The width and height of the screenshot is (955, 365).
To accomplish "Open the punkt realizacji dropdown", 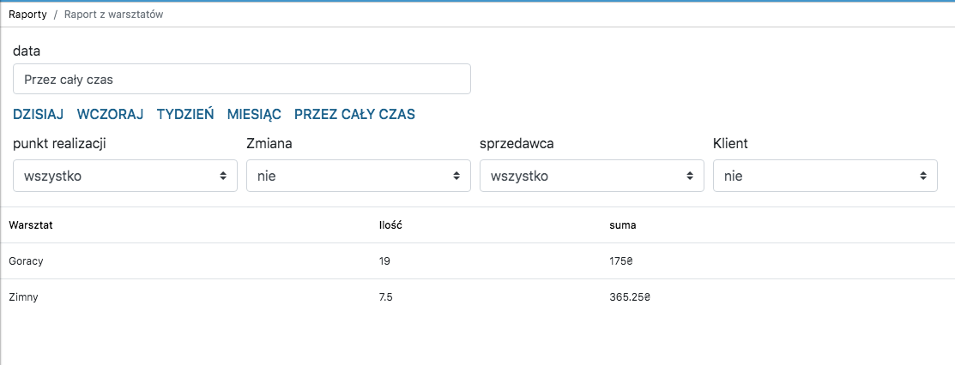I will (125, 176).
